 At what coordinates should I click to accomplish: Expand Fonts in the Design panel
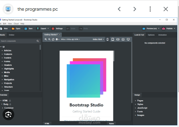pos(135,112)
